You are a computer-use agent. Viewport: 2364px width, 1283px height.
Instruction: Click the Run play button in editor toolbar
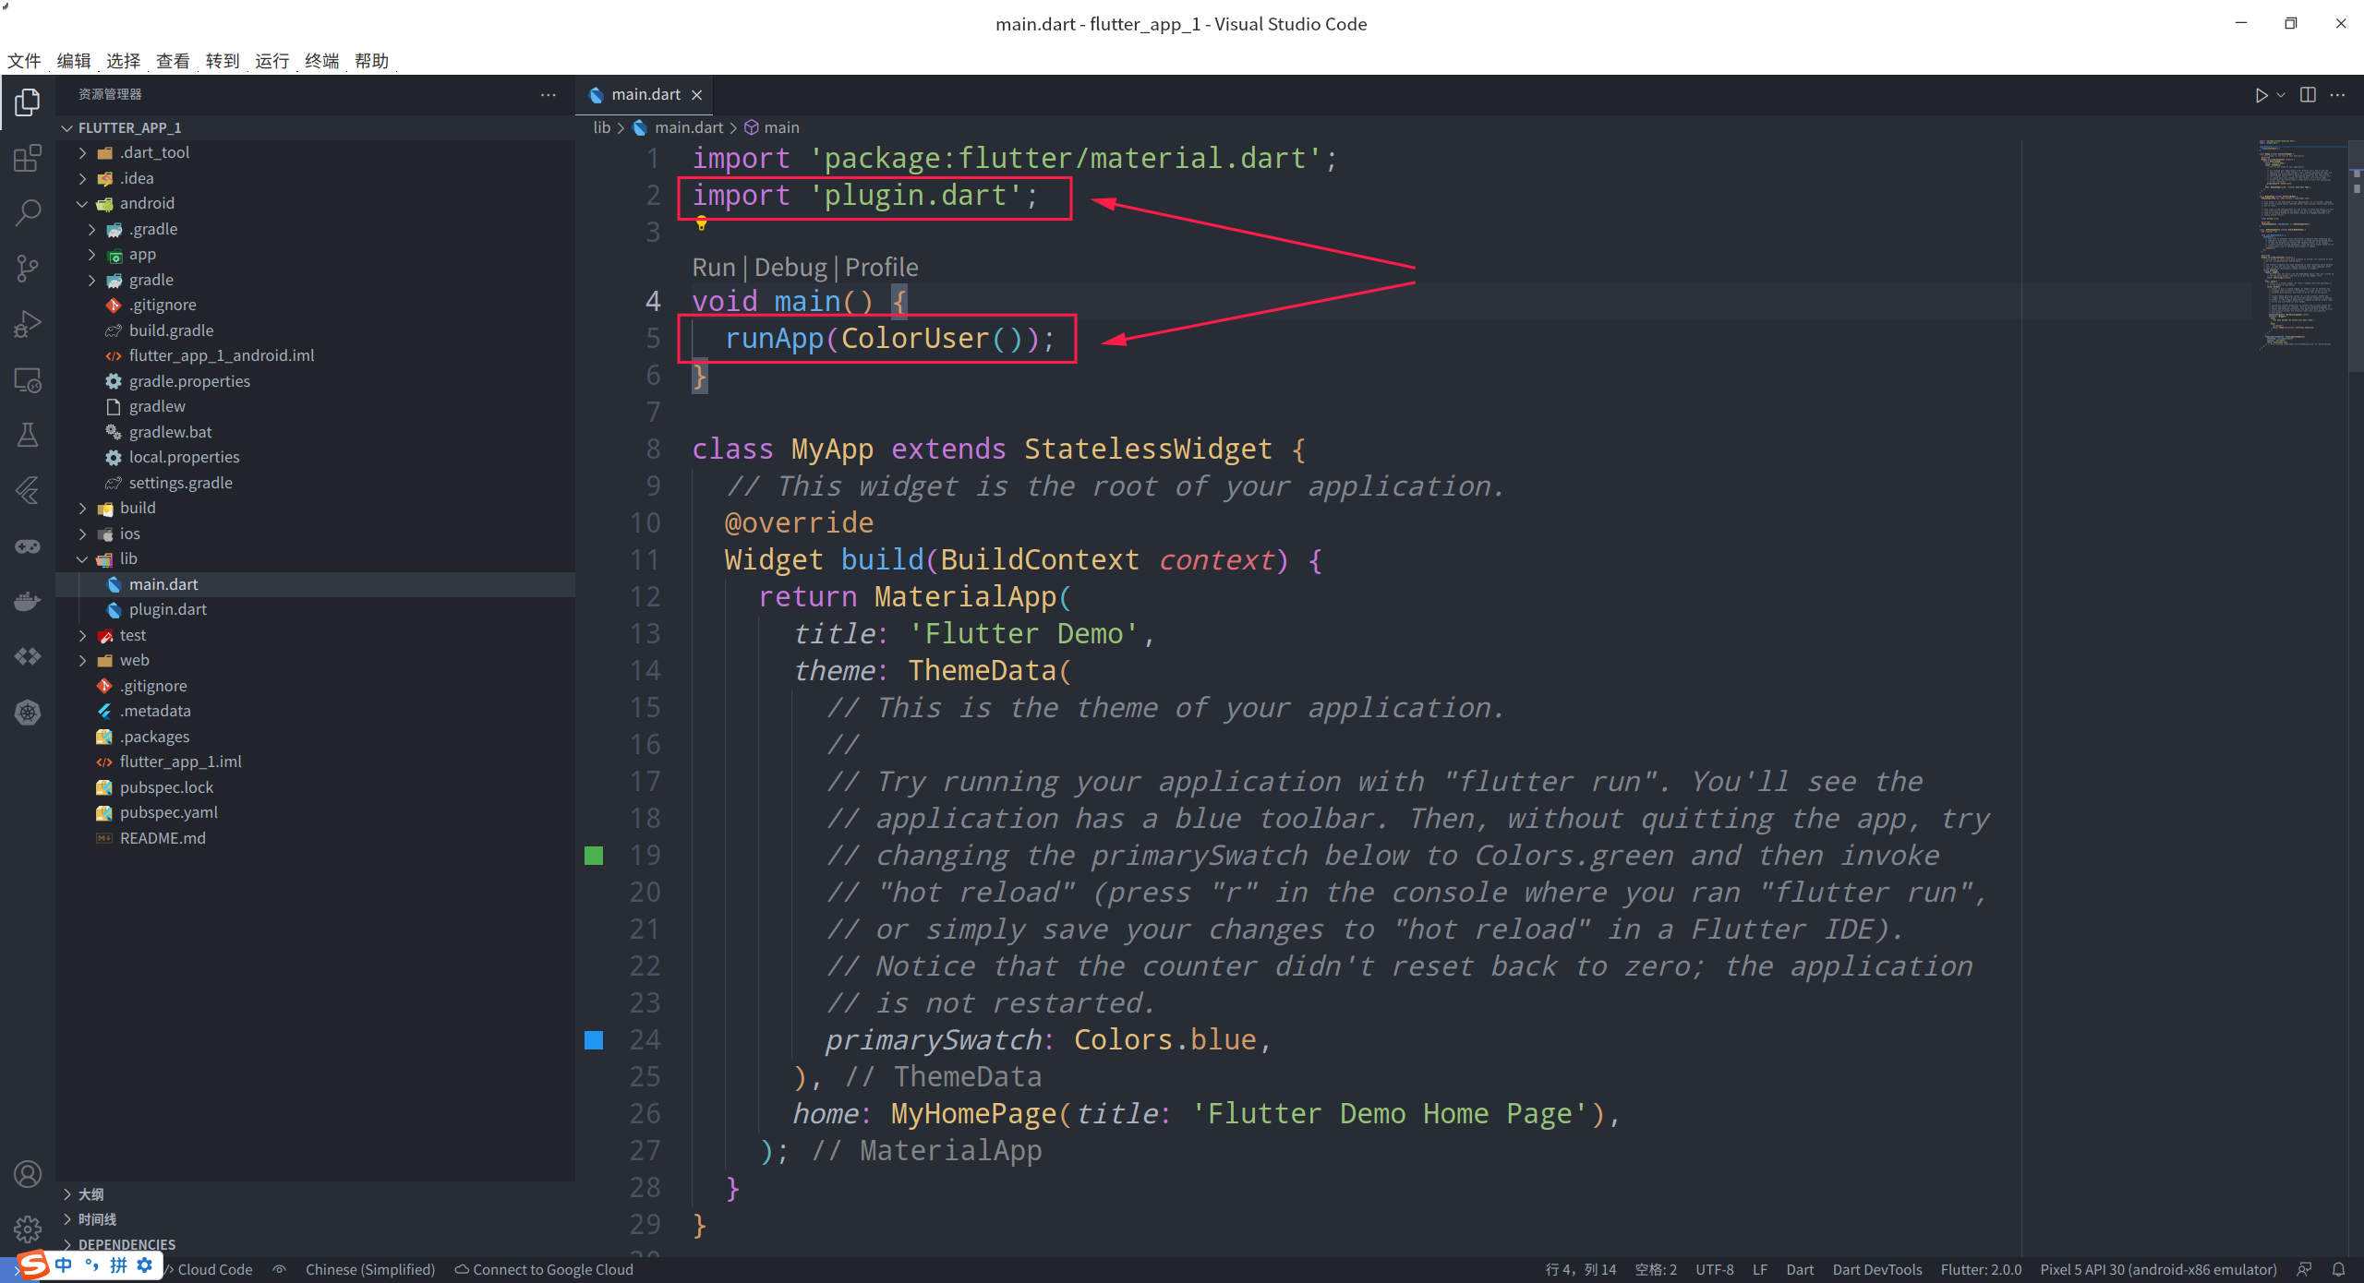pos(2261,95)
